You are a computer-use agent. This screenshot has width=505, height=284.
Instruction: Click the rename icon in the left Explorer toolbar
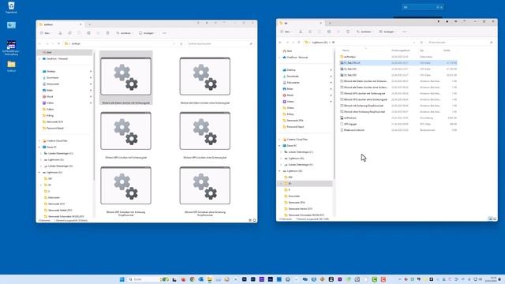click(88, 33)
